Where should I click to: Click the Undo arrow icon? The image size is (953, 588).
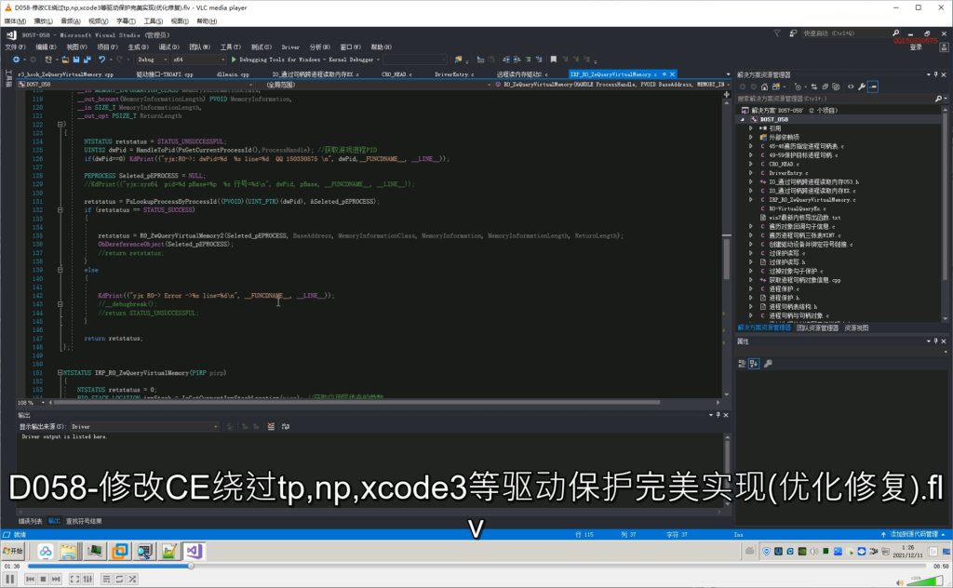[x=101, y=60]
